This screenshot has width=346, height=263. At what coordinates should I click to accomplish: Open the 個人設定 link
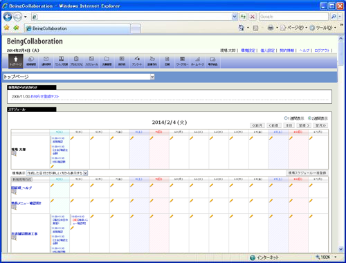268,51
